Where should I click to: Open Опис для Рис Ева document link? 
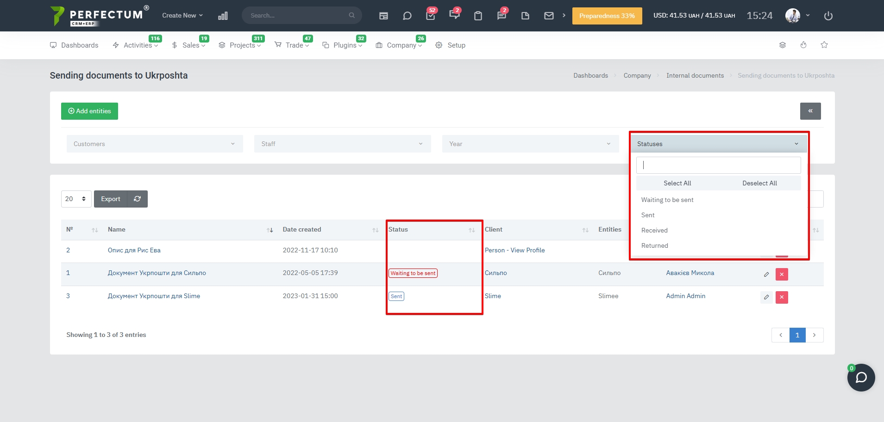pos(134,250)
